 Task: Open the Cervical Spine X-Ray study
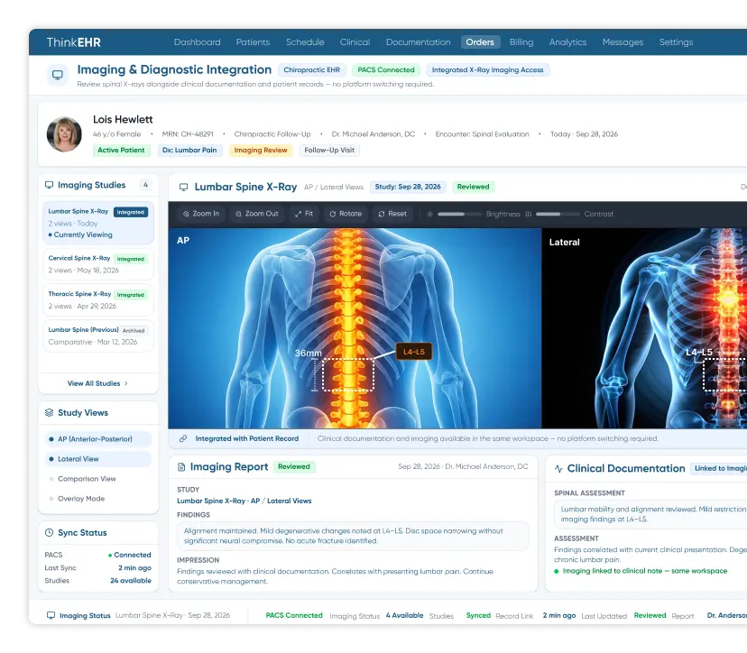tap(98, 264)
